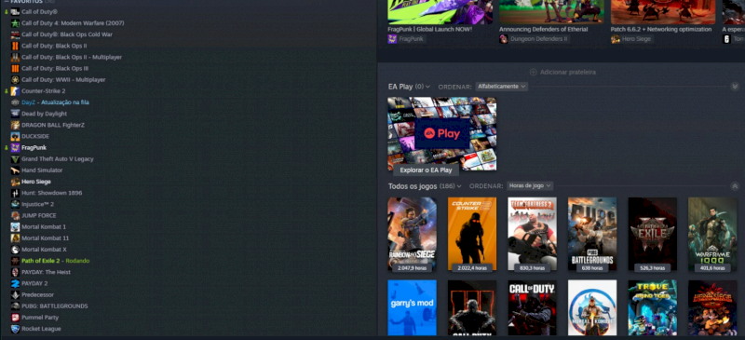This screenshot has width=745, height=340.
Task: Open Patch 6.6.2 Networking optimization news
Action: point(661,30)
